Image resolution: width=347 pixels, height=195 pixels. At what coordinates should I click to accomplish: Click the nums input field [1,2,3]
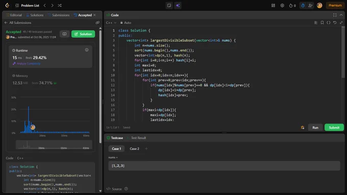tap(224, 166)
